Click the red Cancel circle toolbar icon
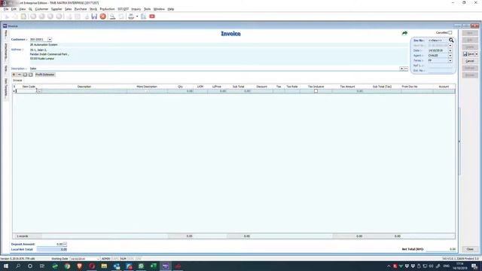Image resolution: width=482 pixels, height=271 pixels. tap(103, 17)
